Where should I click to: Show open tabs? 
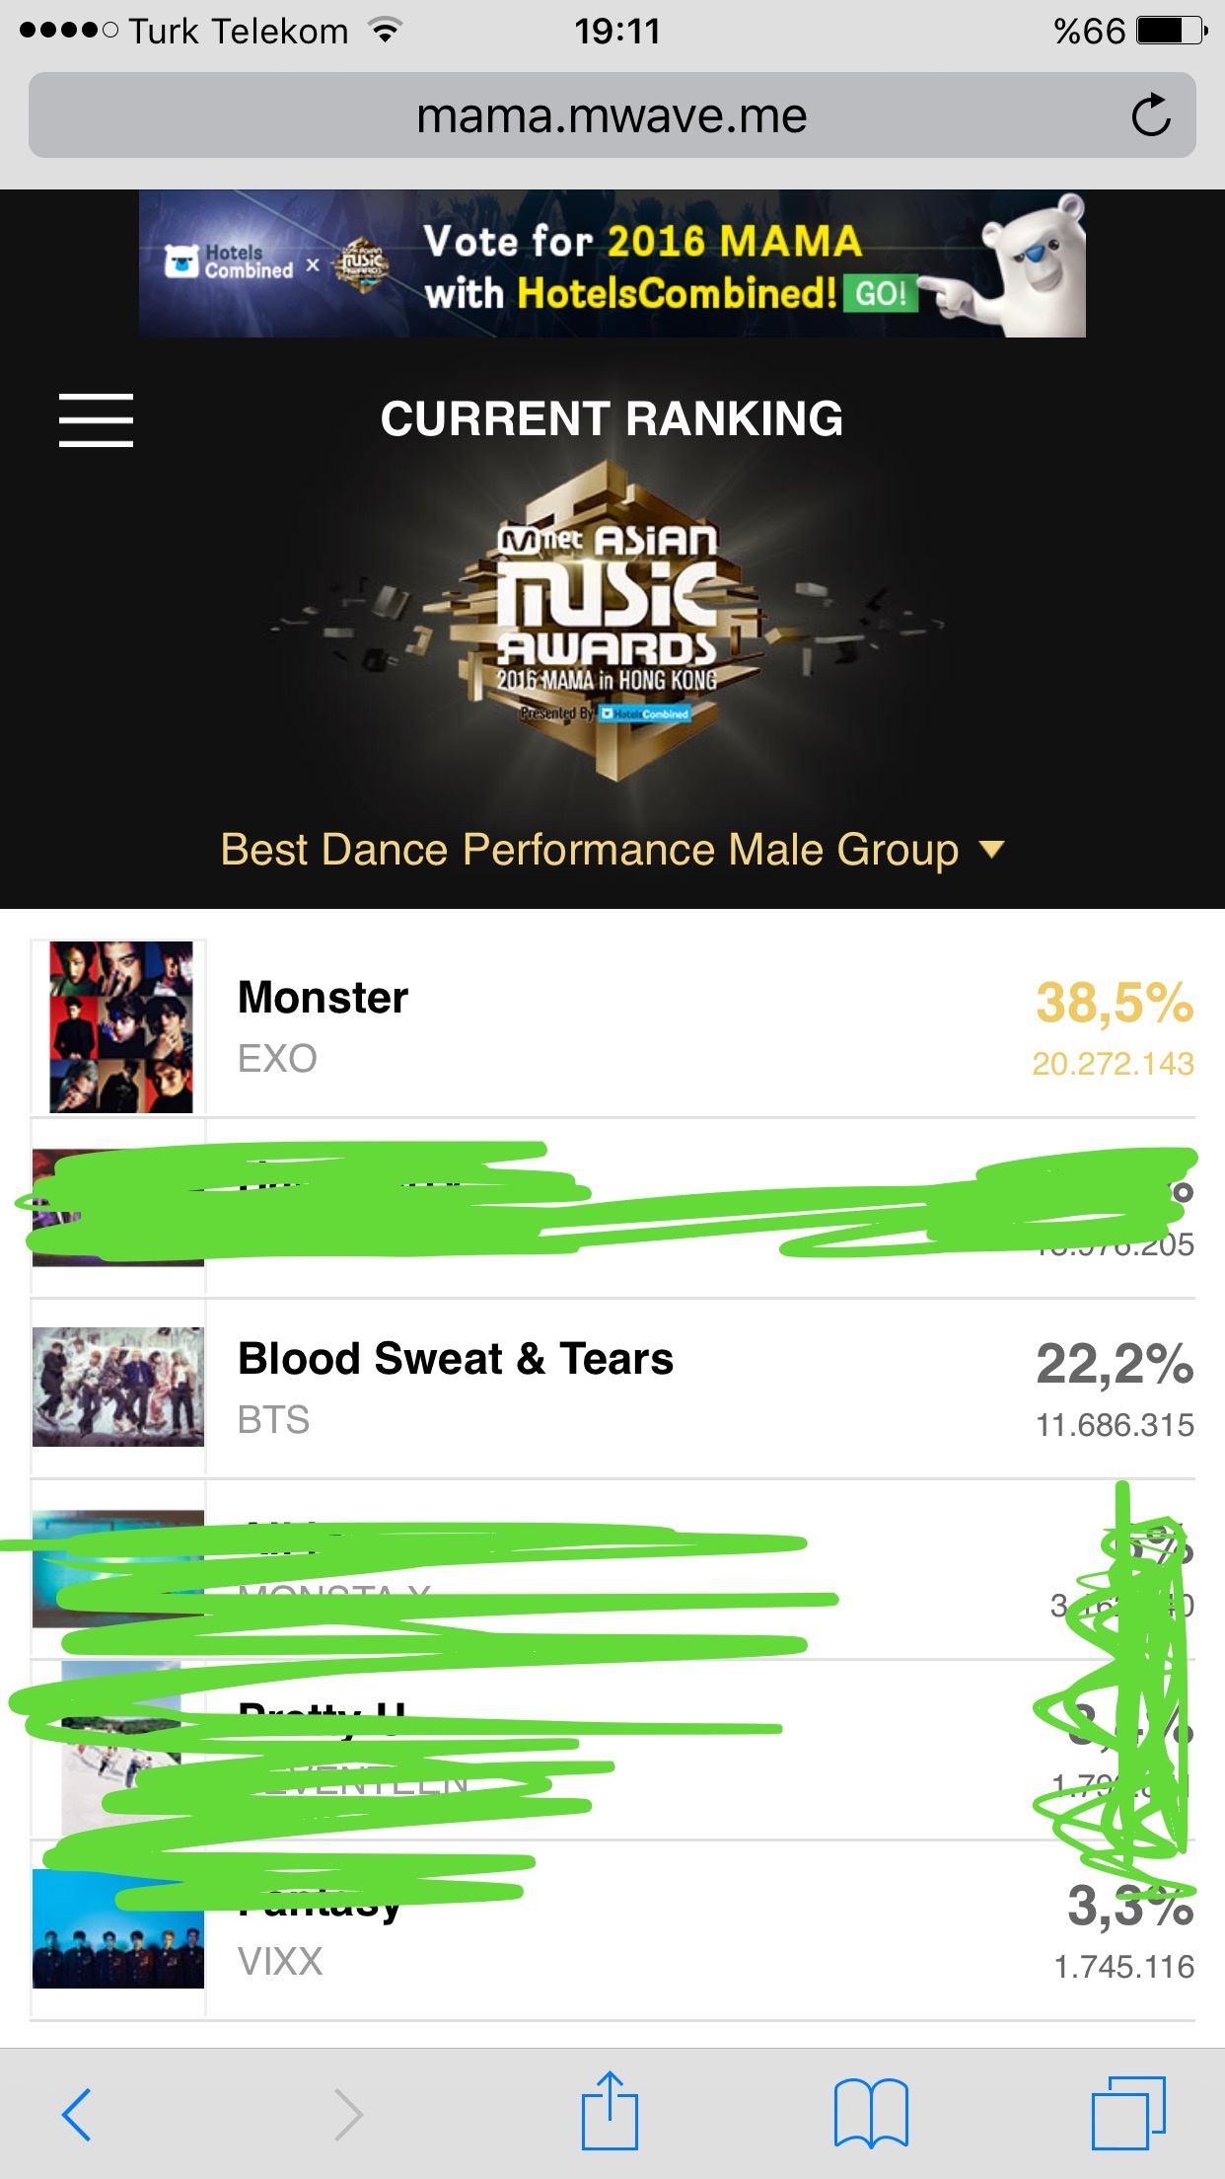pos(1128,2114)
